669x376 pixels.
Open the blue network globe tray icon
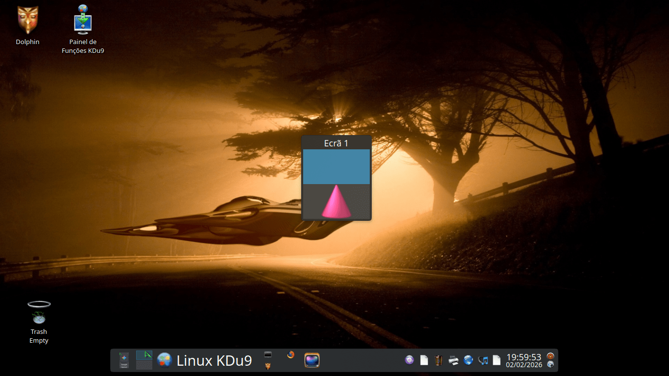(468, 360)
